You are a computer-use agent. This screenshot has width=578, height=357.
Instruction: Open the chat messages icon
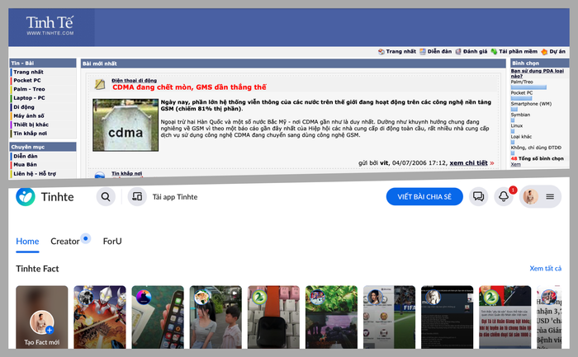pos(478,196)
